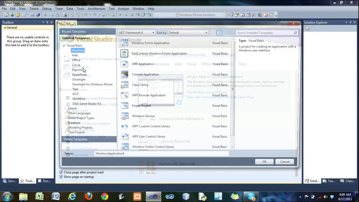359x202 pixels.
Task: Click the Windows Service template icon
Action: click(x=124, y=116)
